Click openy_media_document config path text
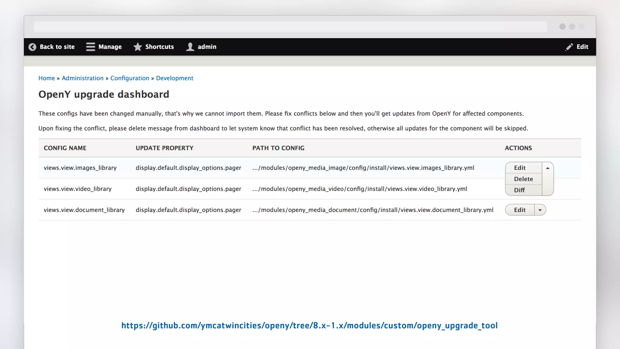The height and width of the screenshot is (349, 620). (373, 210)
